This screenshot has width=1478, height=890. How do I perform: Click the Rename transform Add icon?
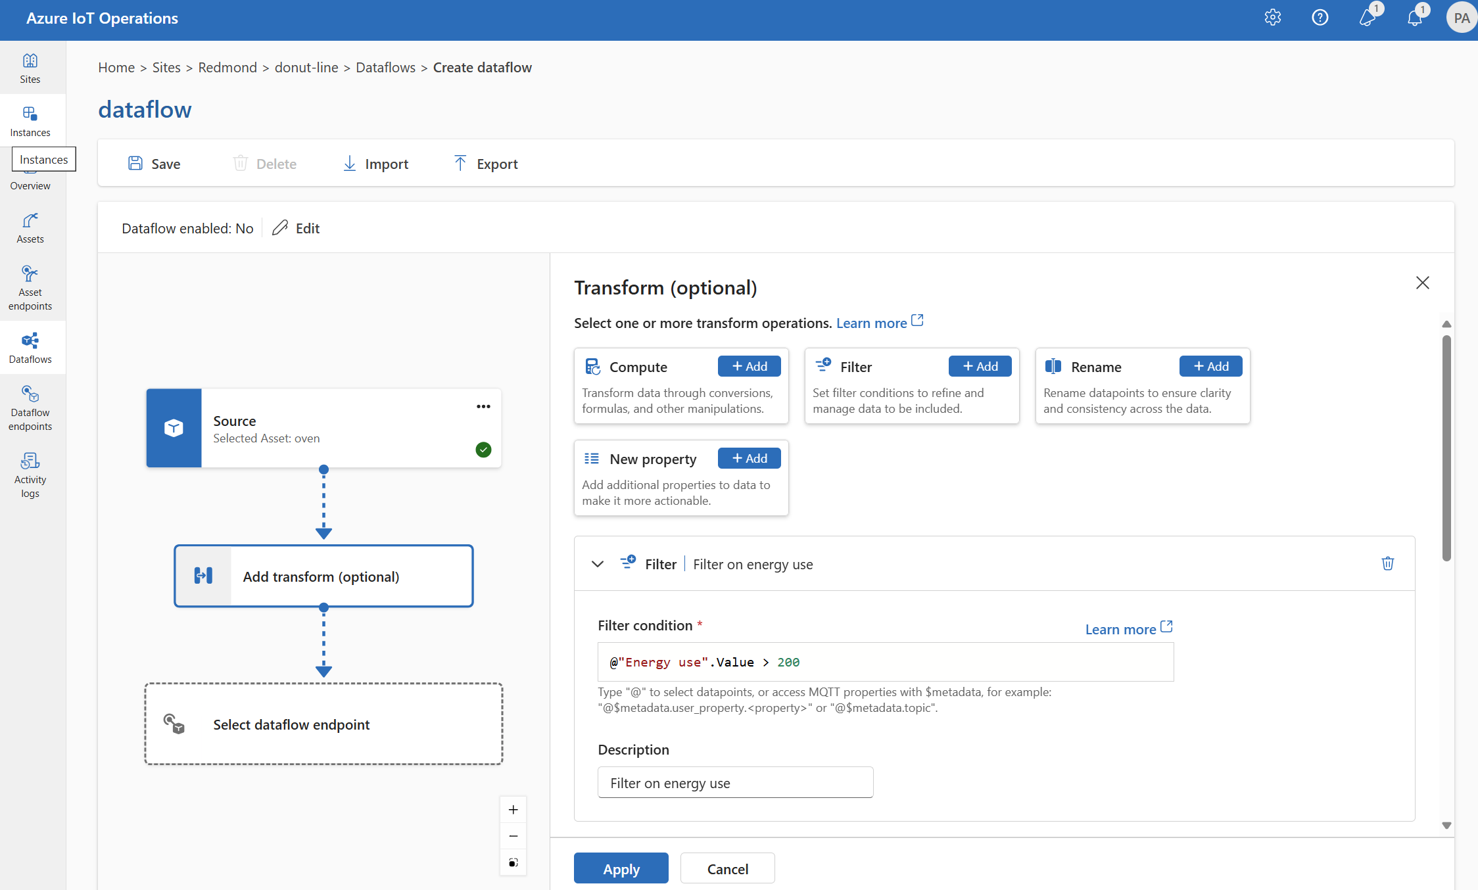pyautogui.click(x=1209, y=365)
